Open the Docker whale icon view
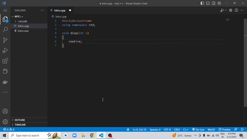This screenshot has width=247, height=139. point(5,82)
